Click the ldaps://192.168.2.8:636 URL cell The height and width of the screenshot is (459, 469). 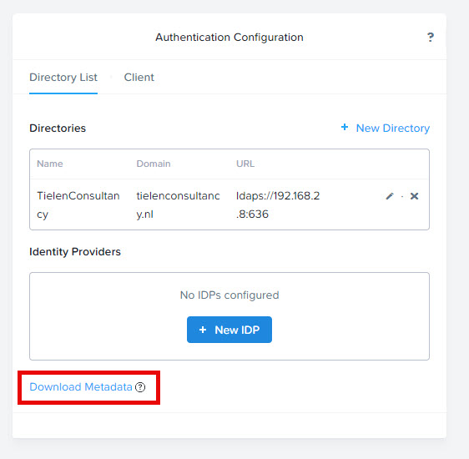(x=278, y=204)
